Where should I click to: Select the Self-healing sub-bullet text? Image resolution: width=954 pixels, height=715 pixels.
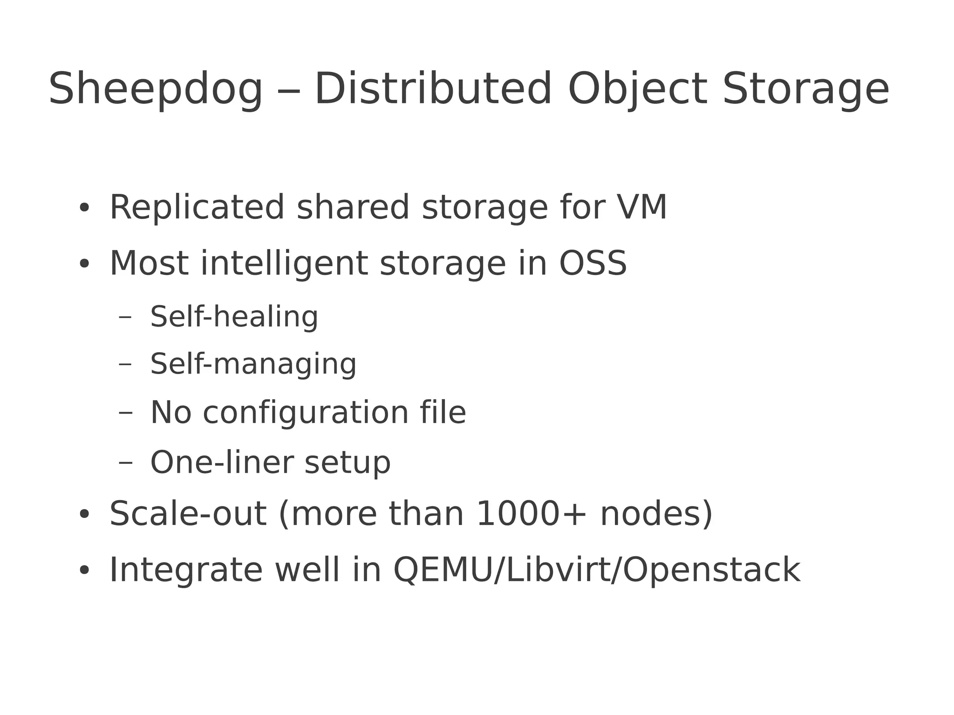[x=234, y=317]
